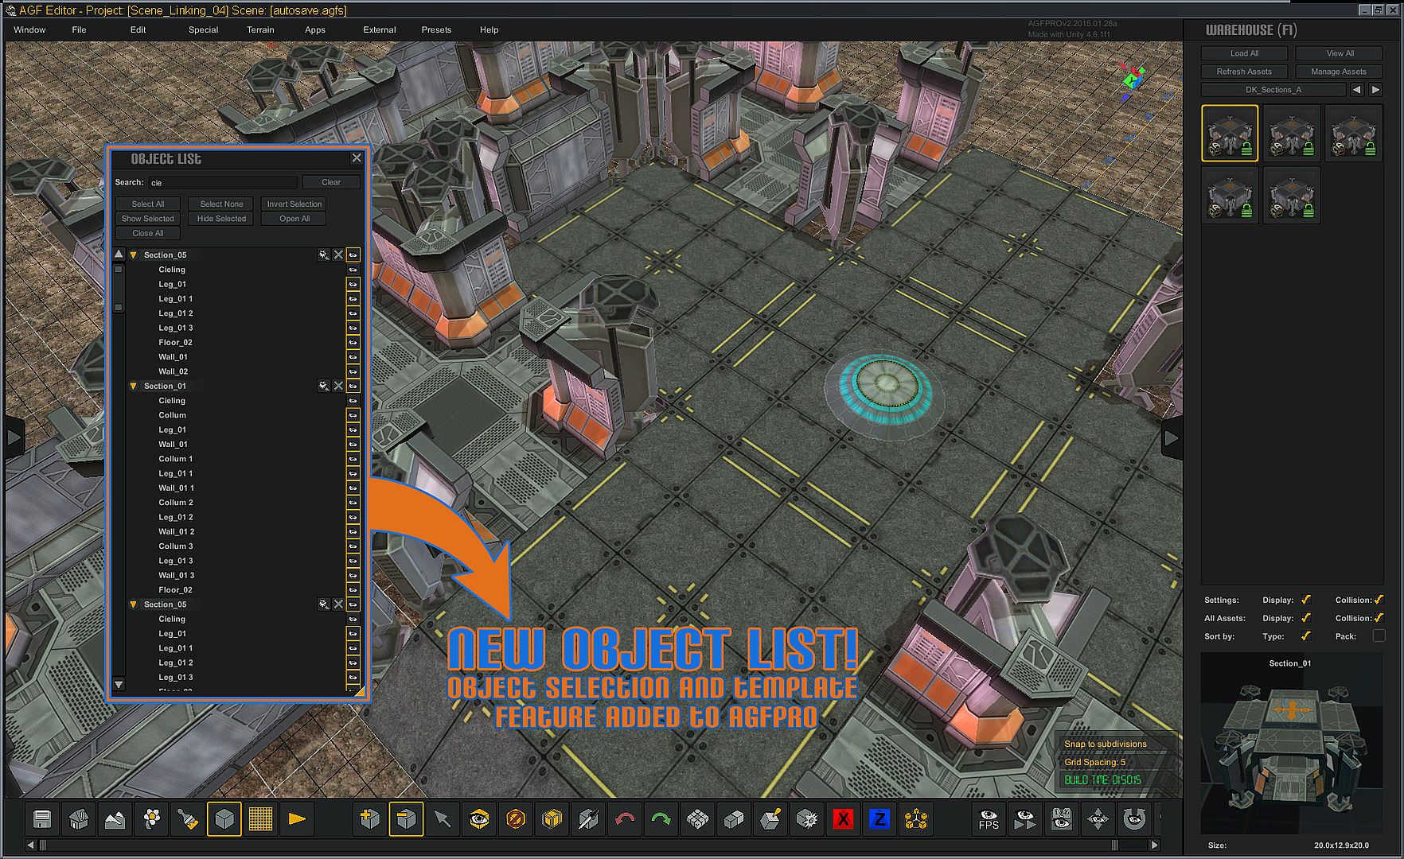Click the Invert Selection button

[x=294, y=204]
